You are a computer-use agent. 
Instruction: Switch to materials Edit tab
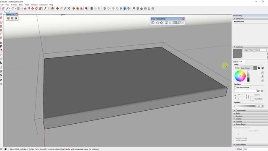pos(241,62)
